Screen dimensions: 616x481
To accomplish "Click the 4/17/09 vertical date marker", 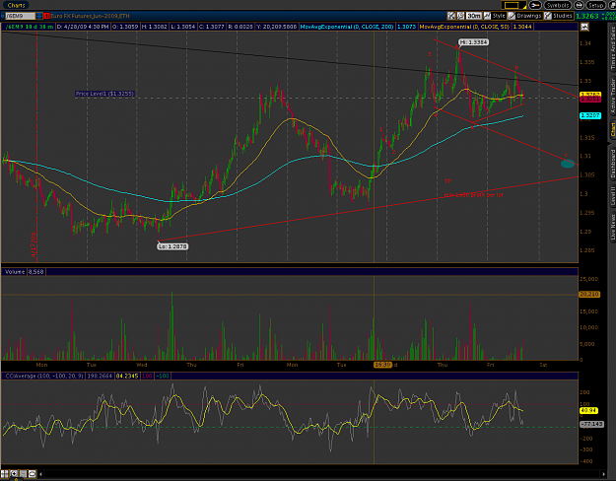I will pyautogui.click(x=34, y=244).
